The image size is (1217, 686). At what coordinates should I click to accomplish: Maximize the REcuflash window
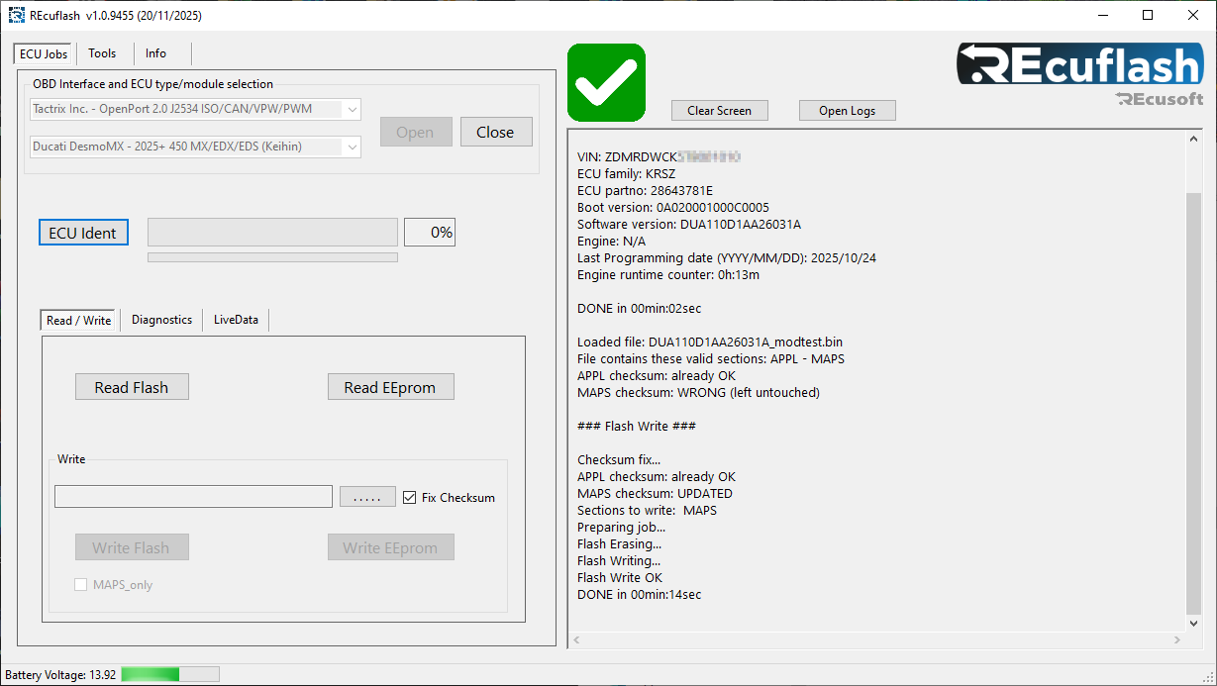(1148, 15)
